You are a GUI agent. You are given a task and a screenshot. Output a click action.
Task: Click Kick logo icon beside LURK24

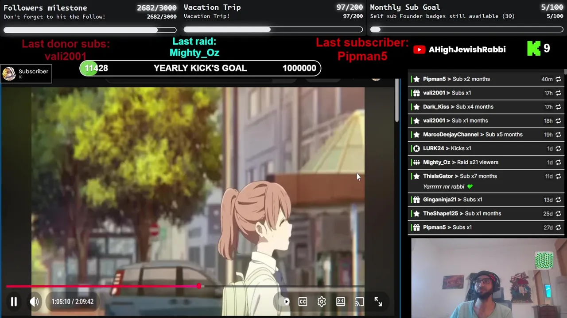pos(416,148)
